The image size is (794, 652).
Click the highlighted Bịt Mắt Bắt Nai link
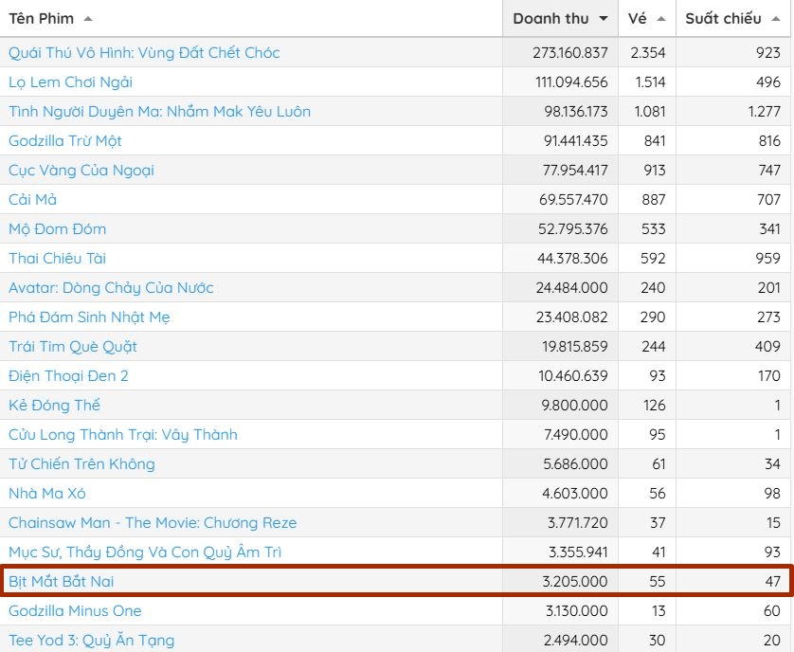coord(62,581)
